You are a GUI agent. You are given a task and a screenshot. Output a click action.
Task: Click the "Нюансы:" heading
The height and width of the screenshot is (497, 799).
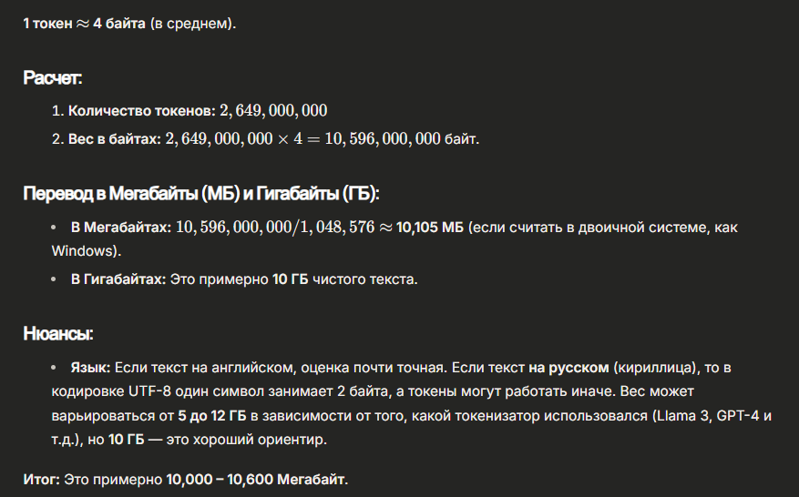58,333
